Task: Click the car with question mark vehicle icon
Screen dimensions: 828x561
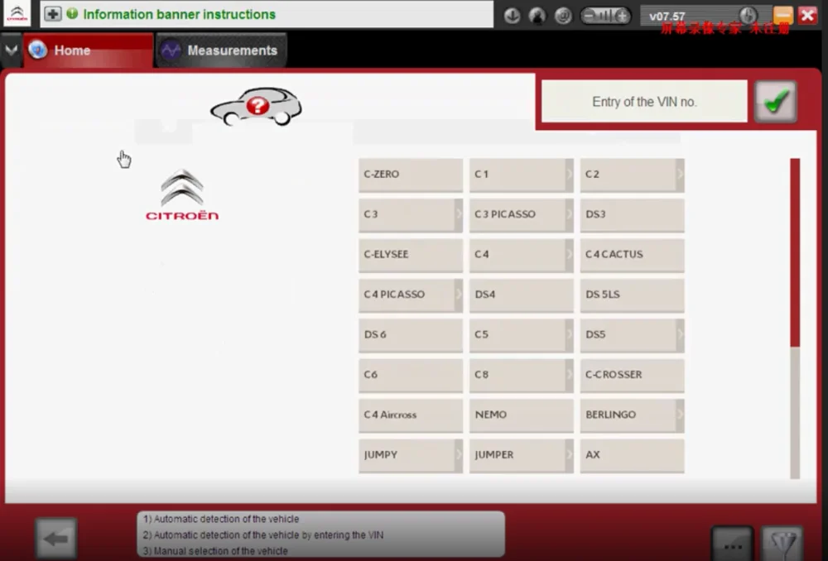Action: pos(257,107)
